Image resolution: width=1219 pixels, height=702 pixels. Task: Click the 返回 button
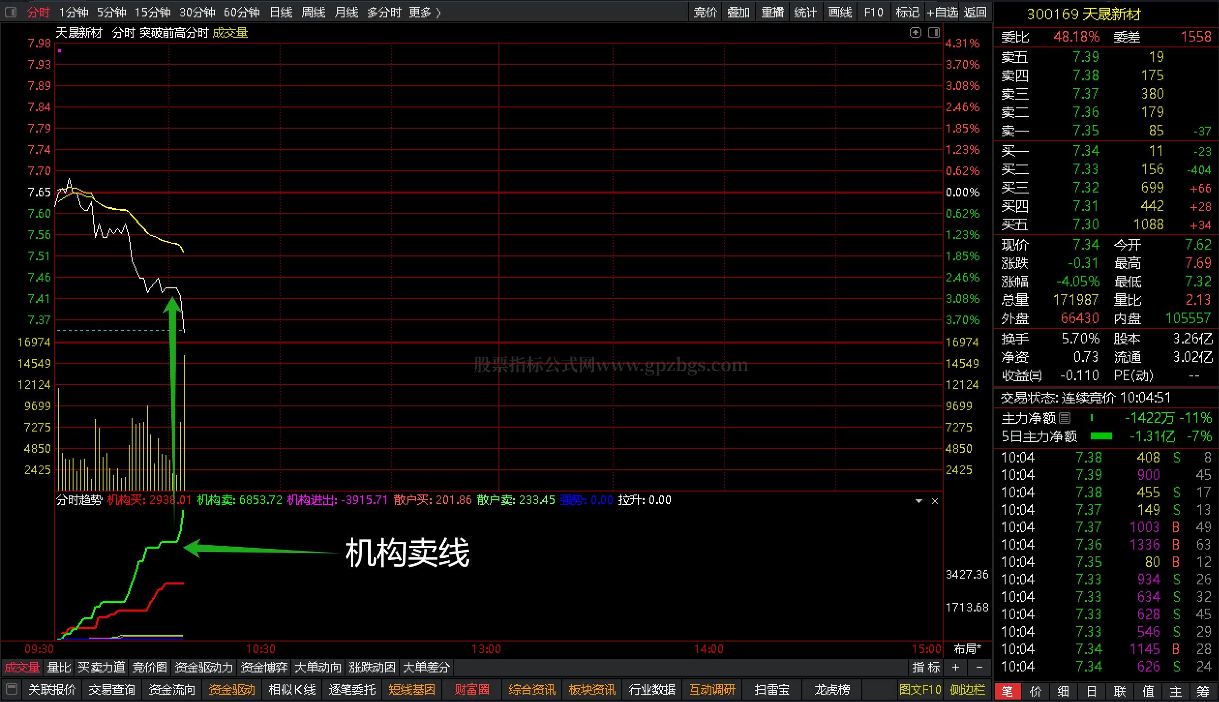pos(975,12)
